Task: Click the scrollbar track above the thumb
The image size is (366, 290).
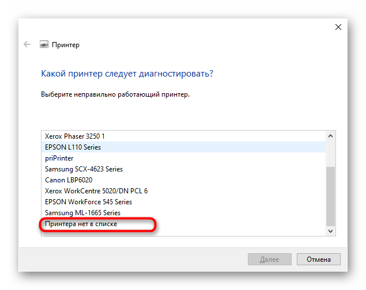Action: (x=331, y=152)
